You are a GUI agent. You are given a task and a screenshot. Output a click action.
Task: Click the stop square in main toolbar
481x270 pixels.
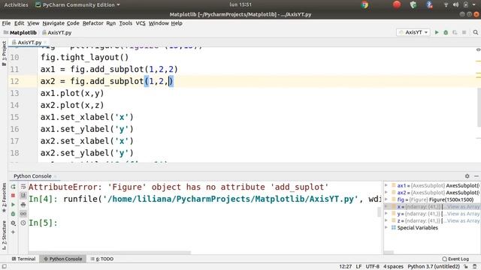(464, 32)
